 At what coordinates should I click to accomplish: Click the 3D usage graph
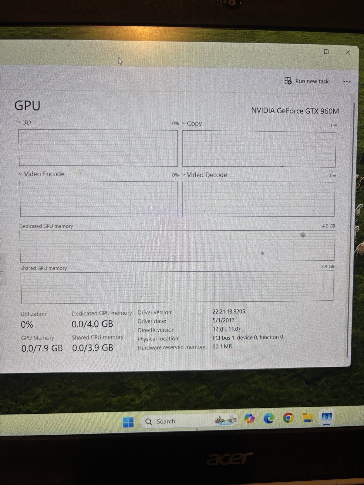point(98,148)
